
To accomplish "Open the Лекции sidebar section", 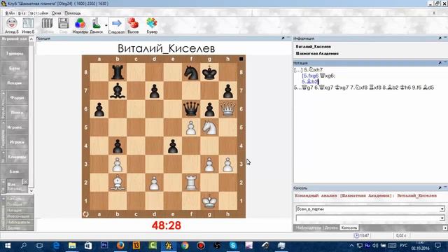I will (x=15, y=83).
